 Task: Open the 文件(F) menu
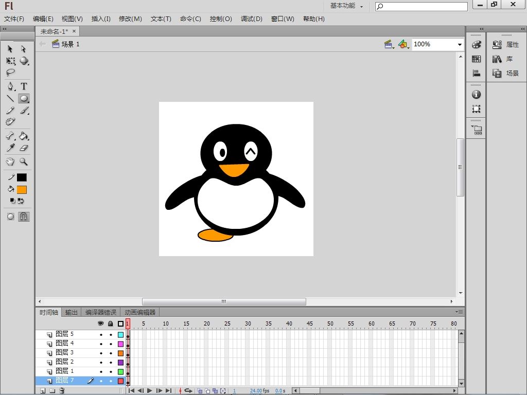pyautogui.click(x=14, y=19)
